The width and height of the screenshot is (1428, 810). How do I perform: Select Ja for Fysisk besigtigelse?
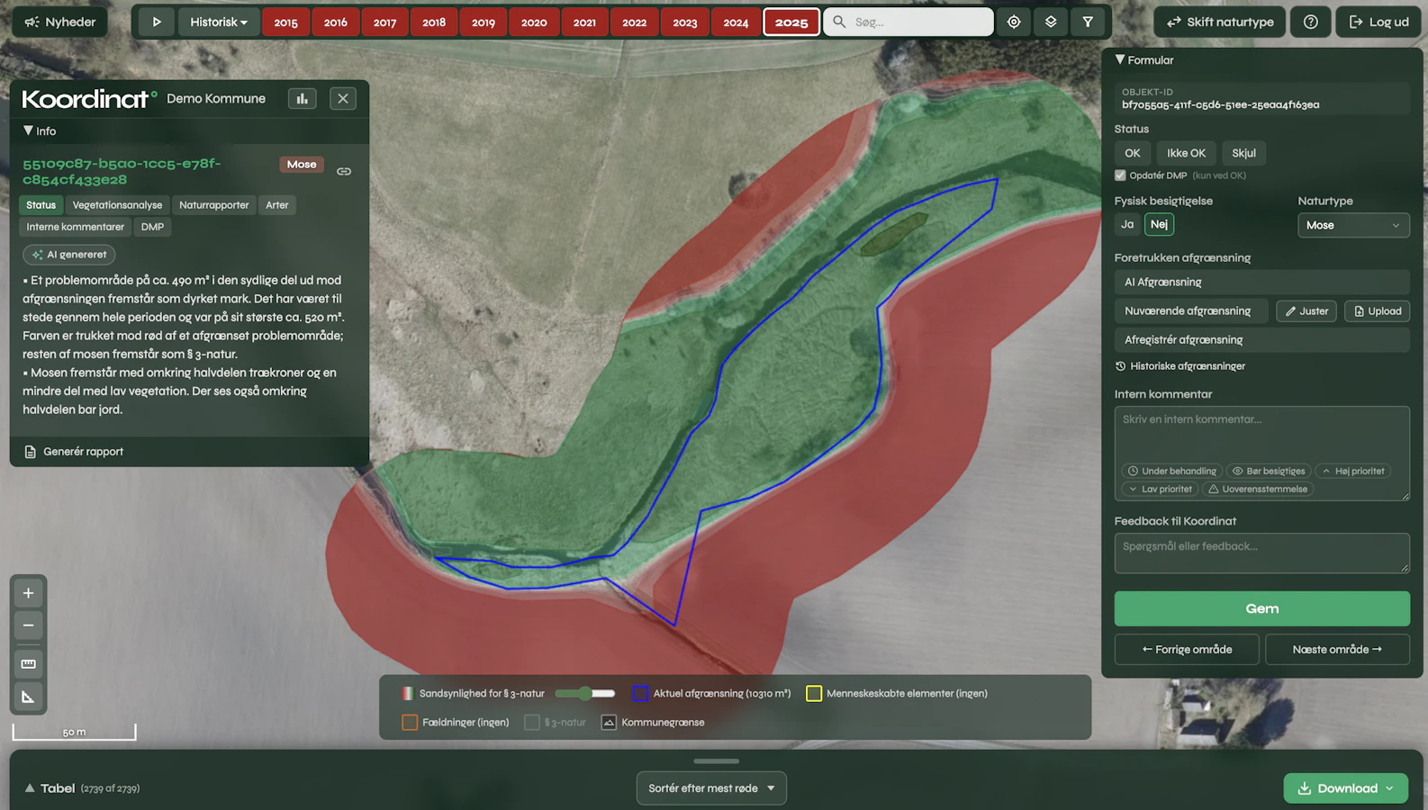[x=1127, y=225]
